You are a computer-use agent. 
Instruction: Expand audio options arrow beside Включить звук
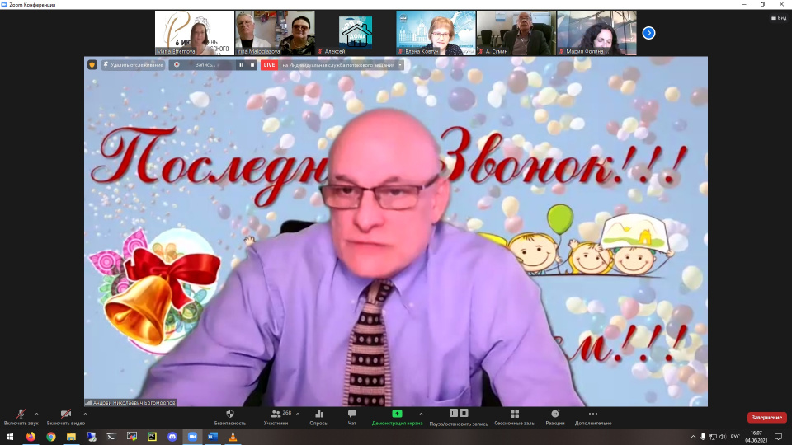(36, 414)
